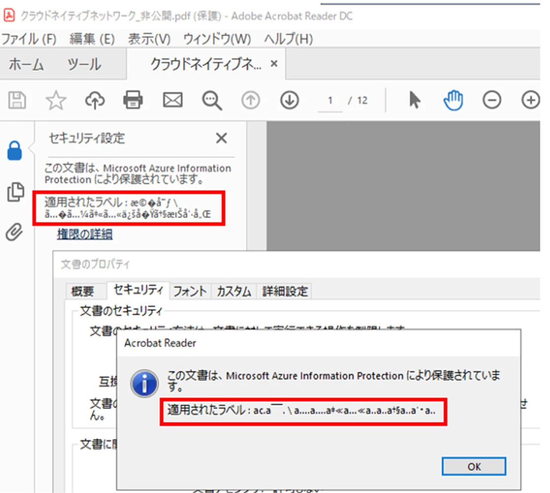The height and width of the screenshot is (493, 550).
Task: Click the PDF file icon in title bar
Action: coord(9,15)
